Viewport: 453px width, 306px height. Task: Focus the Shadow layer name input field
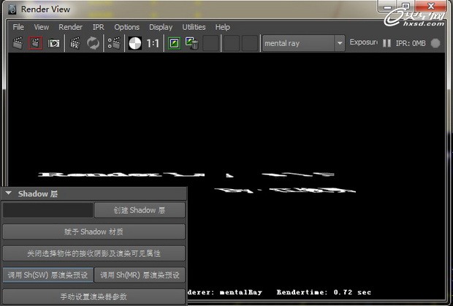tap(48, 210)
